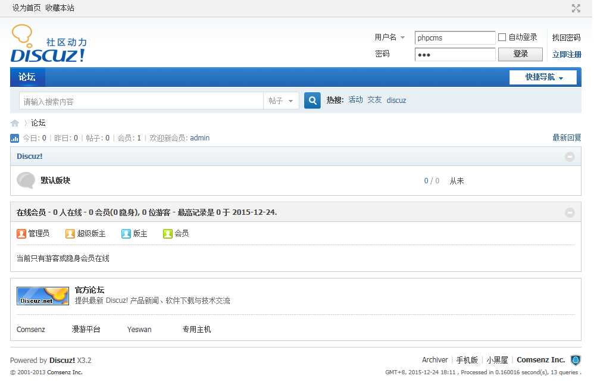Click the 0 / 0 post count text
The width and height of the screenshot is (594, 382).
(432, 181)
